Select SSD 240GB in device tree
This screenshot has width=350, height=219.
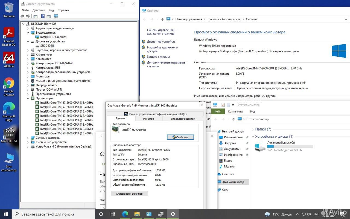47,46
